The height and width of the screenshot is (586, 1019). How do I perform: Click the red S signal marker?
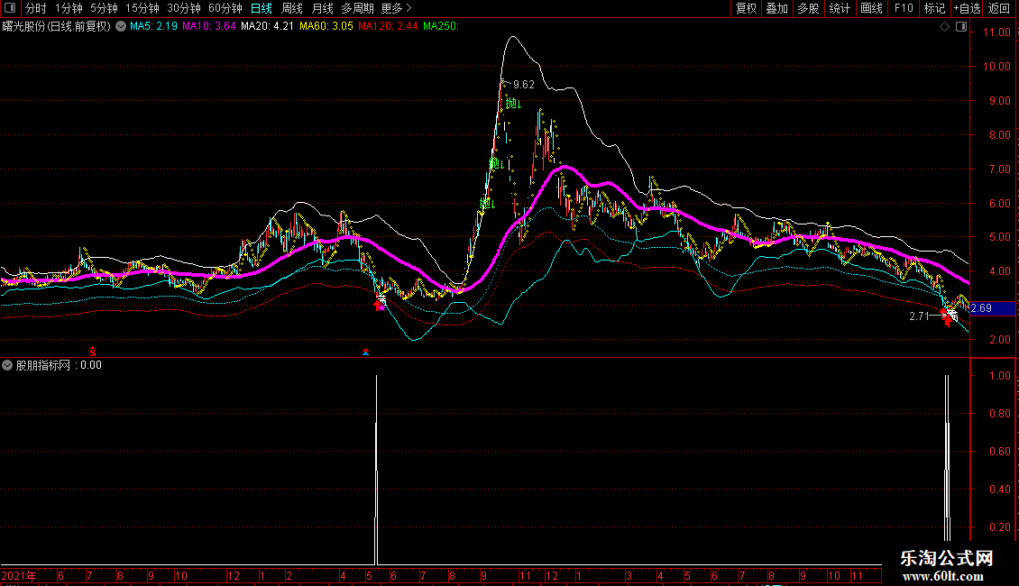(x=92, y=351)
